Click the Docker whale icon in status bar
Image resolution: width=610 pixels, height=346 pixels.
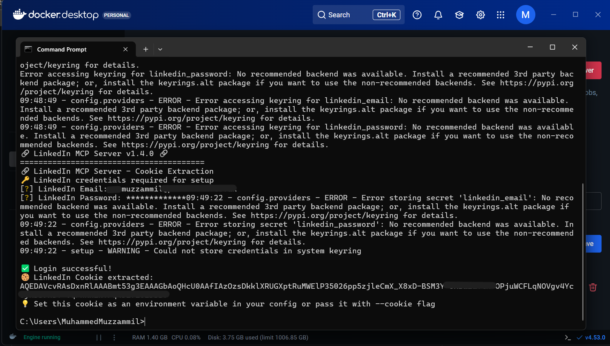[x=13, y=337]
